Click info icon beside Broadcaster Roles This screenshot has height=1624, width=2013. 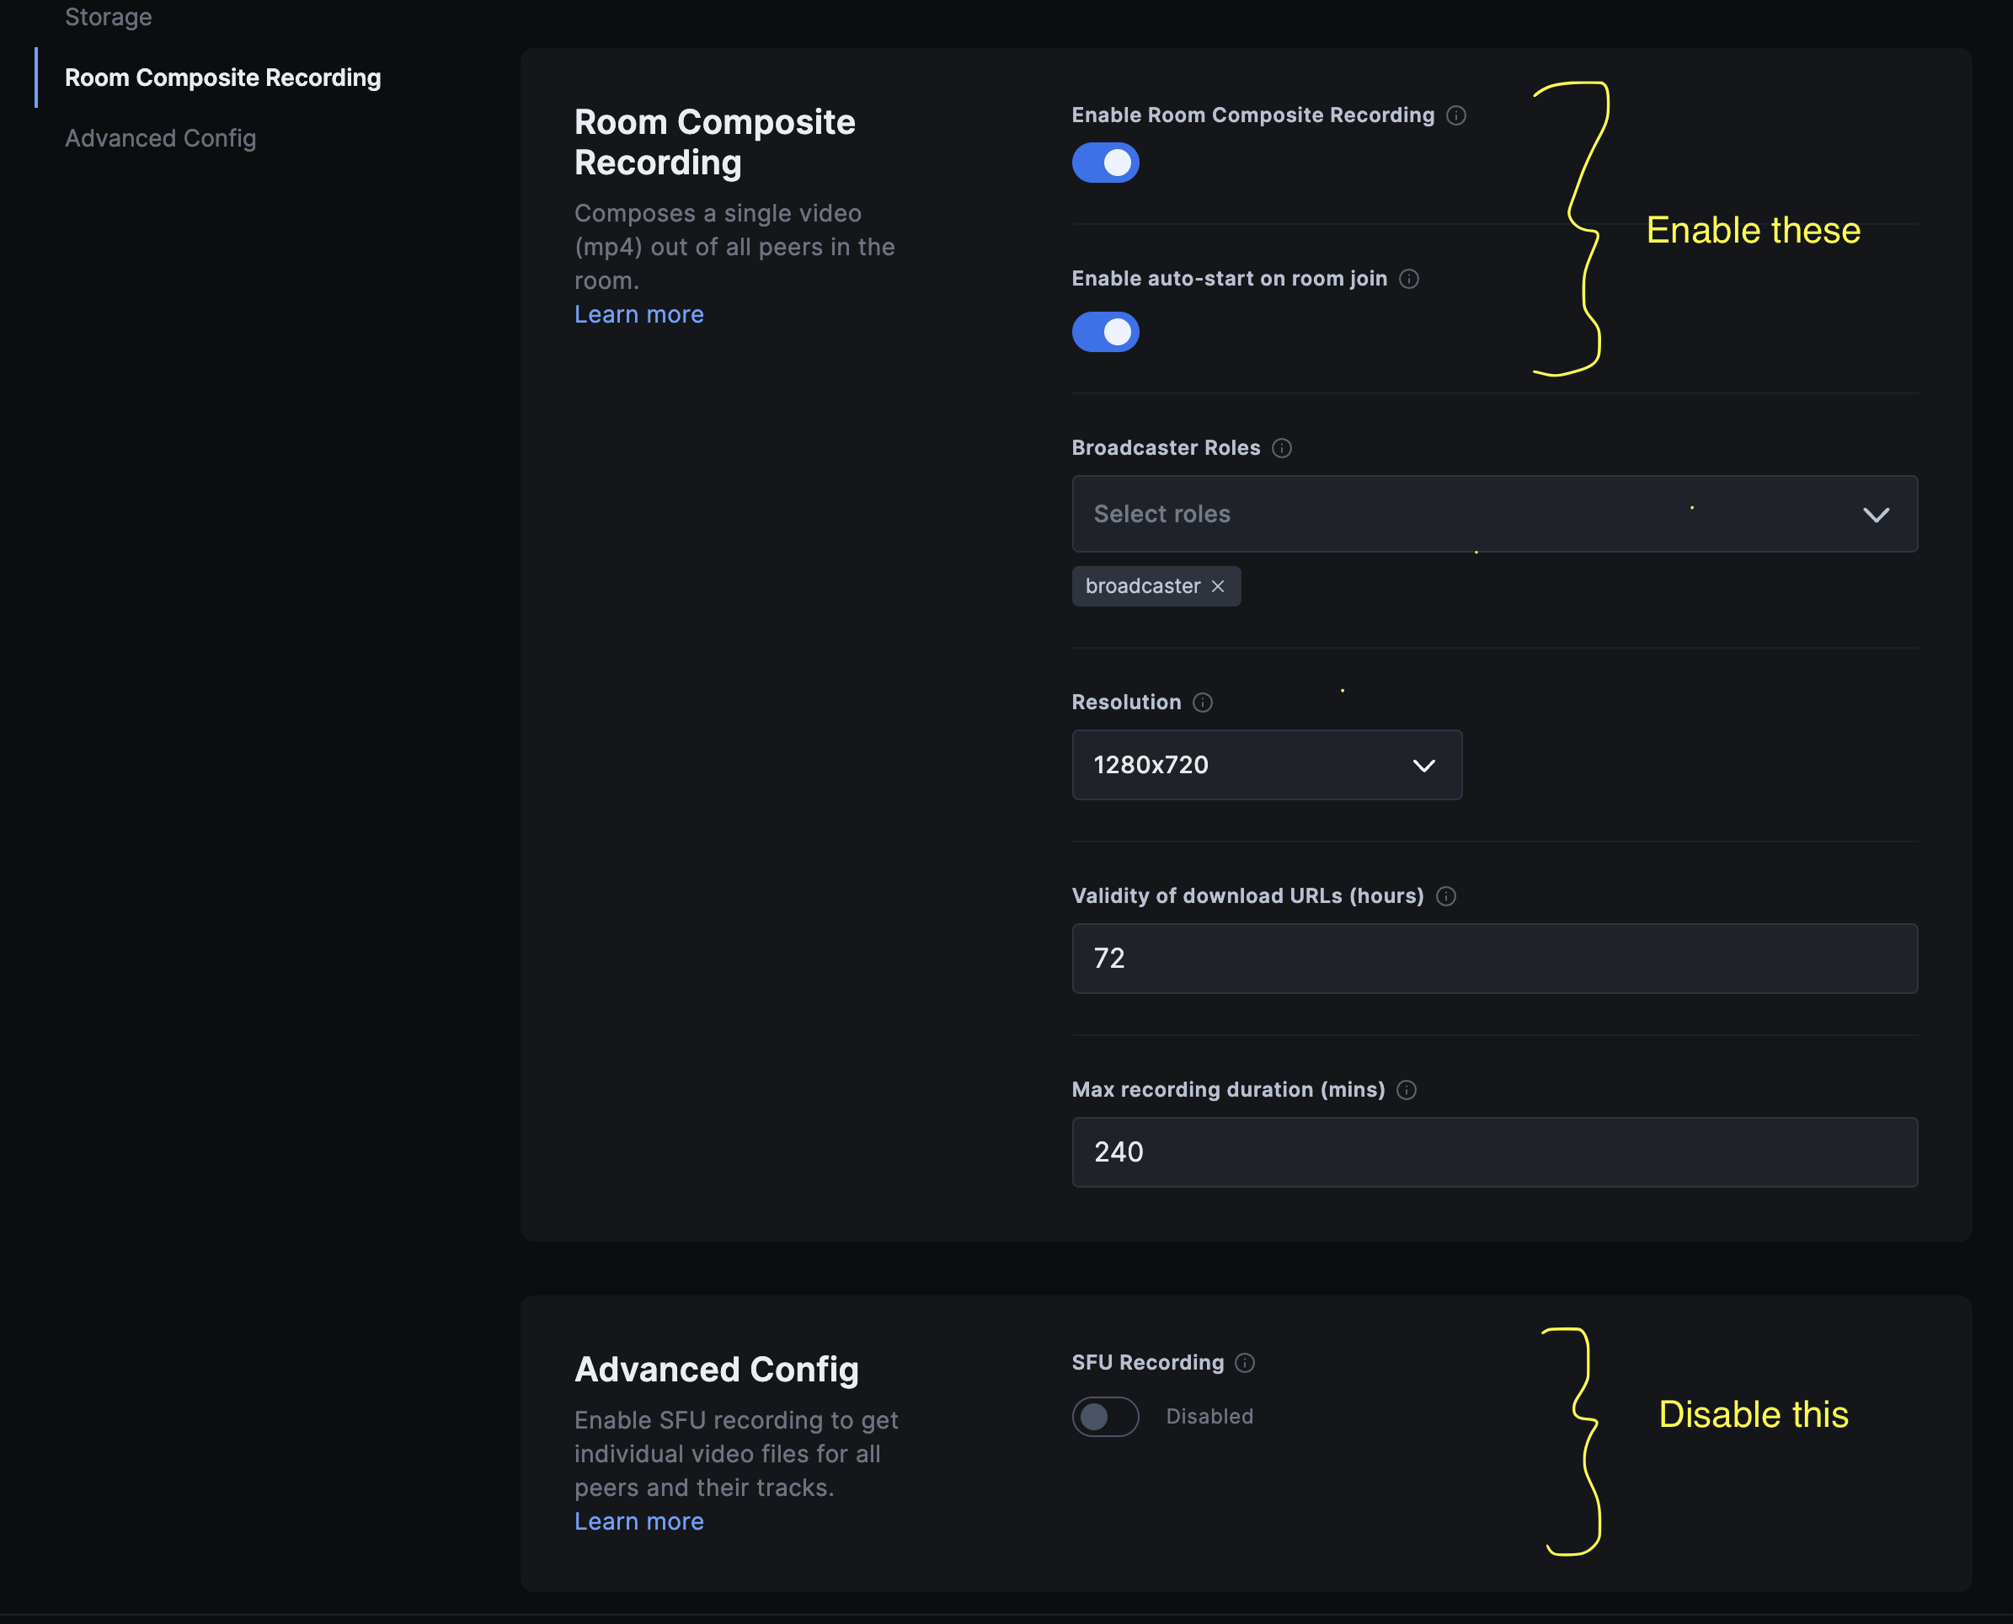(x=1282, y=448)
